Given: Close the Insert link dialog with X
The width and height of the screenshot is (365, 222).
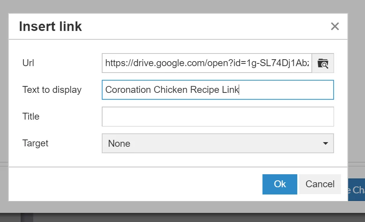Looking at the screenshot, I should pyautogui.click(x=335, y=26).
